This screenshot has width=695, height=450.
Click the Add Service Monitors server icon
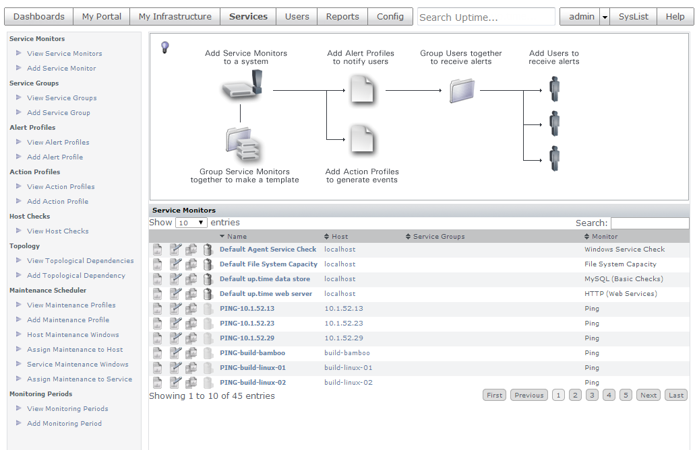243,85
